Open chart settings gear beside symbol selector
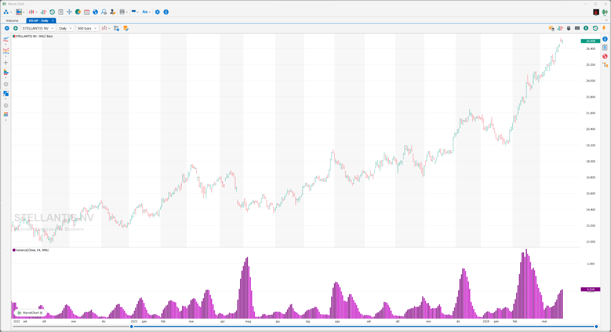 (7, 28)
